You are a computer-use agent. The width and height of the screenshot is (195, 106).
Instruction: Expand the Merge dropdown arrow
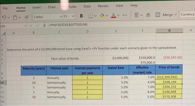(175, 15)
